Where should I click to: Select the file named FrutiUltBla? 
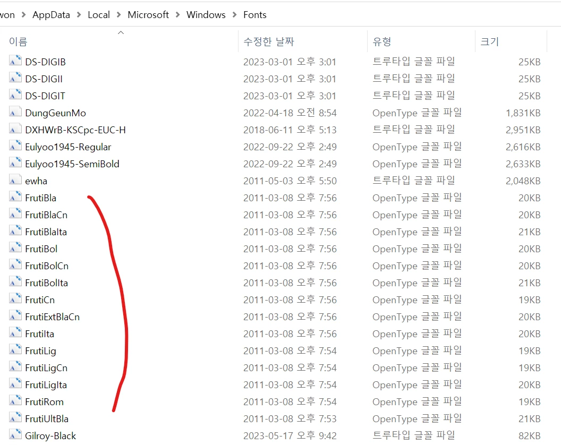pos(47,419)
